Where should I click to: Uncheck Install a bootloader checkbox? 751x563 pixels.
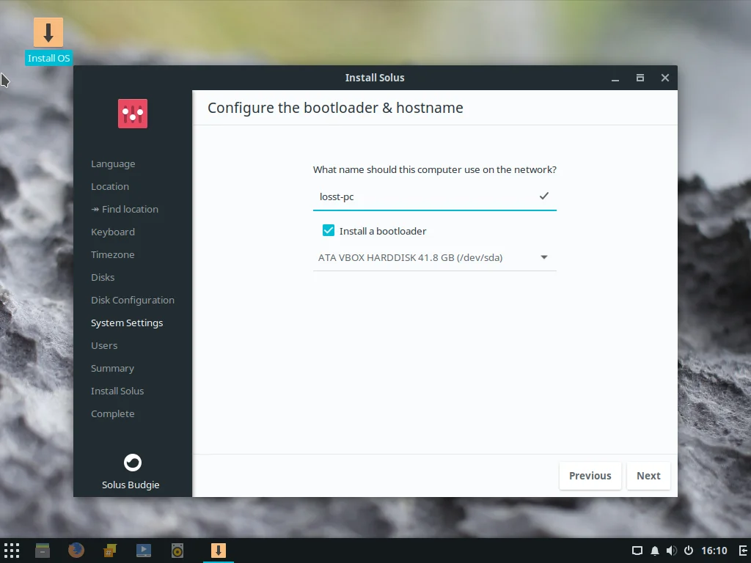coord(329,230)
